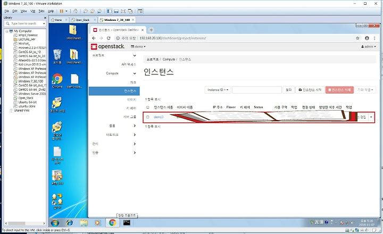Open the admin user dropdown
The image size is (383, 234).
point(369,46)
